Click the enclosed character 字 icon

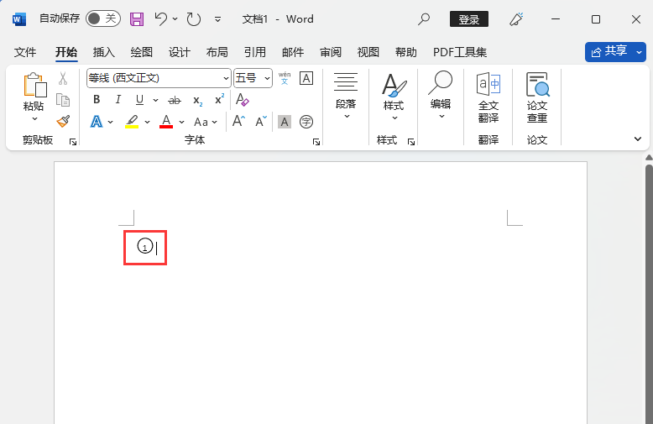click(x=306, y=122)
